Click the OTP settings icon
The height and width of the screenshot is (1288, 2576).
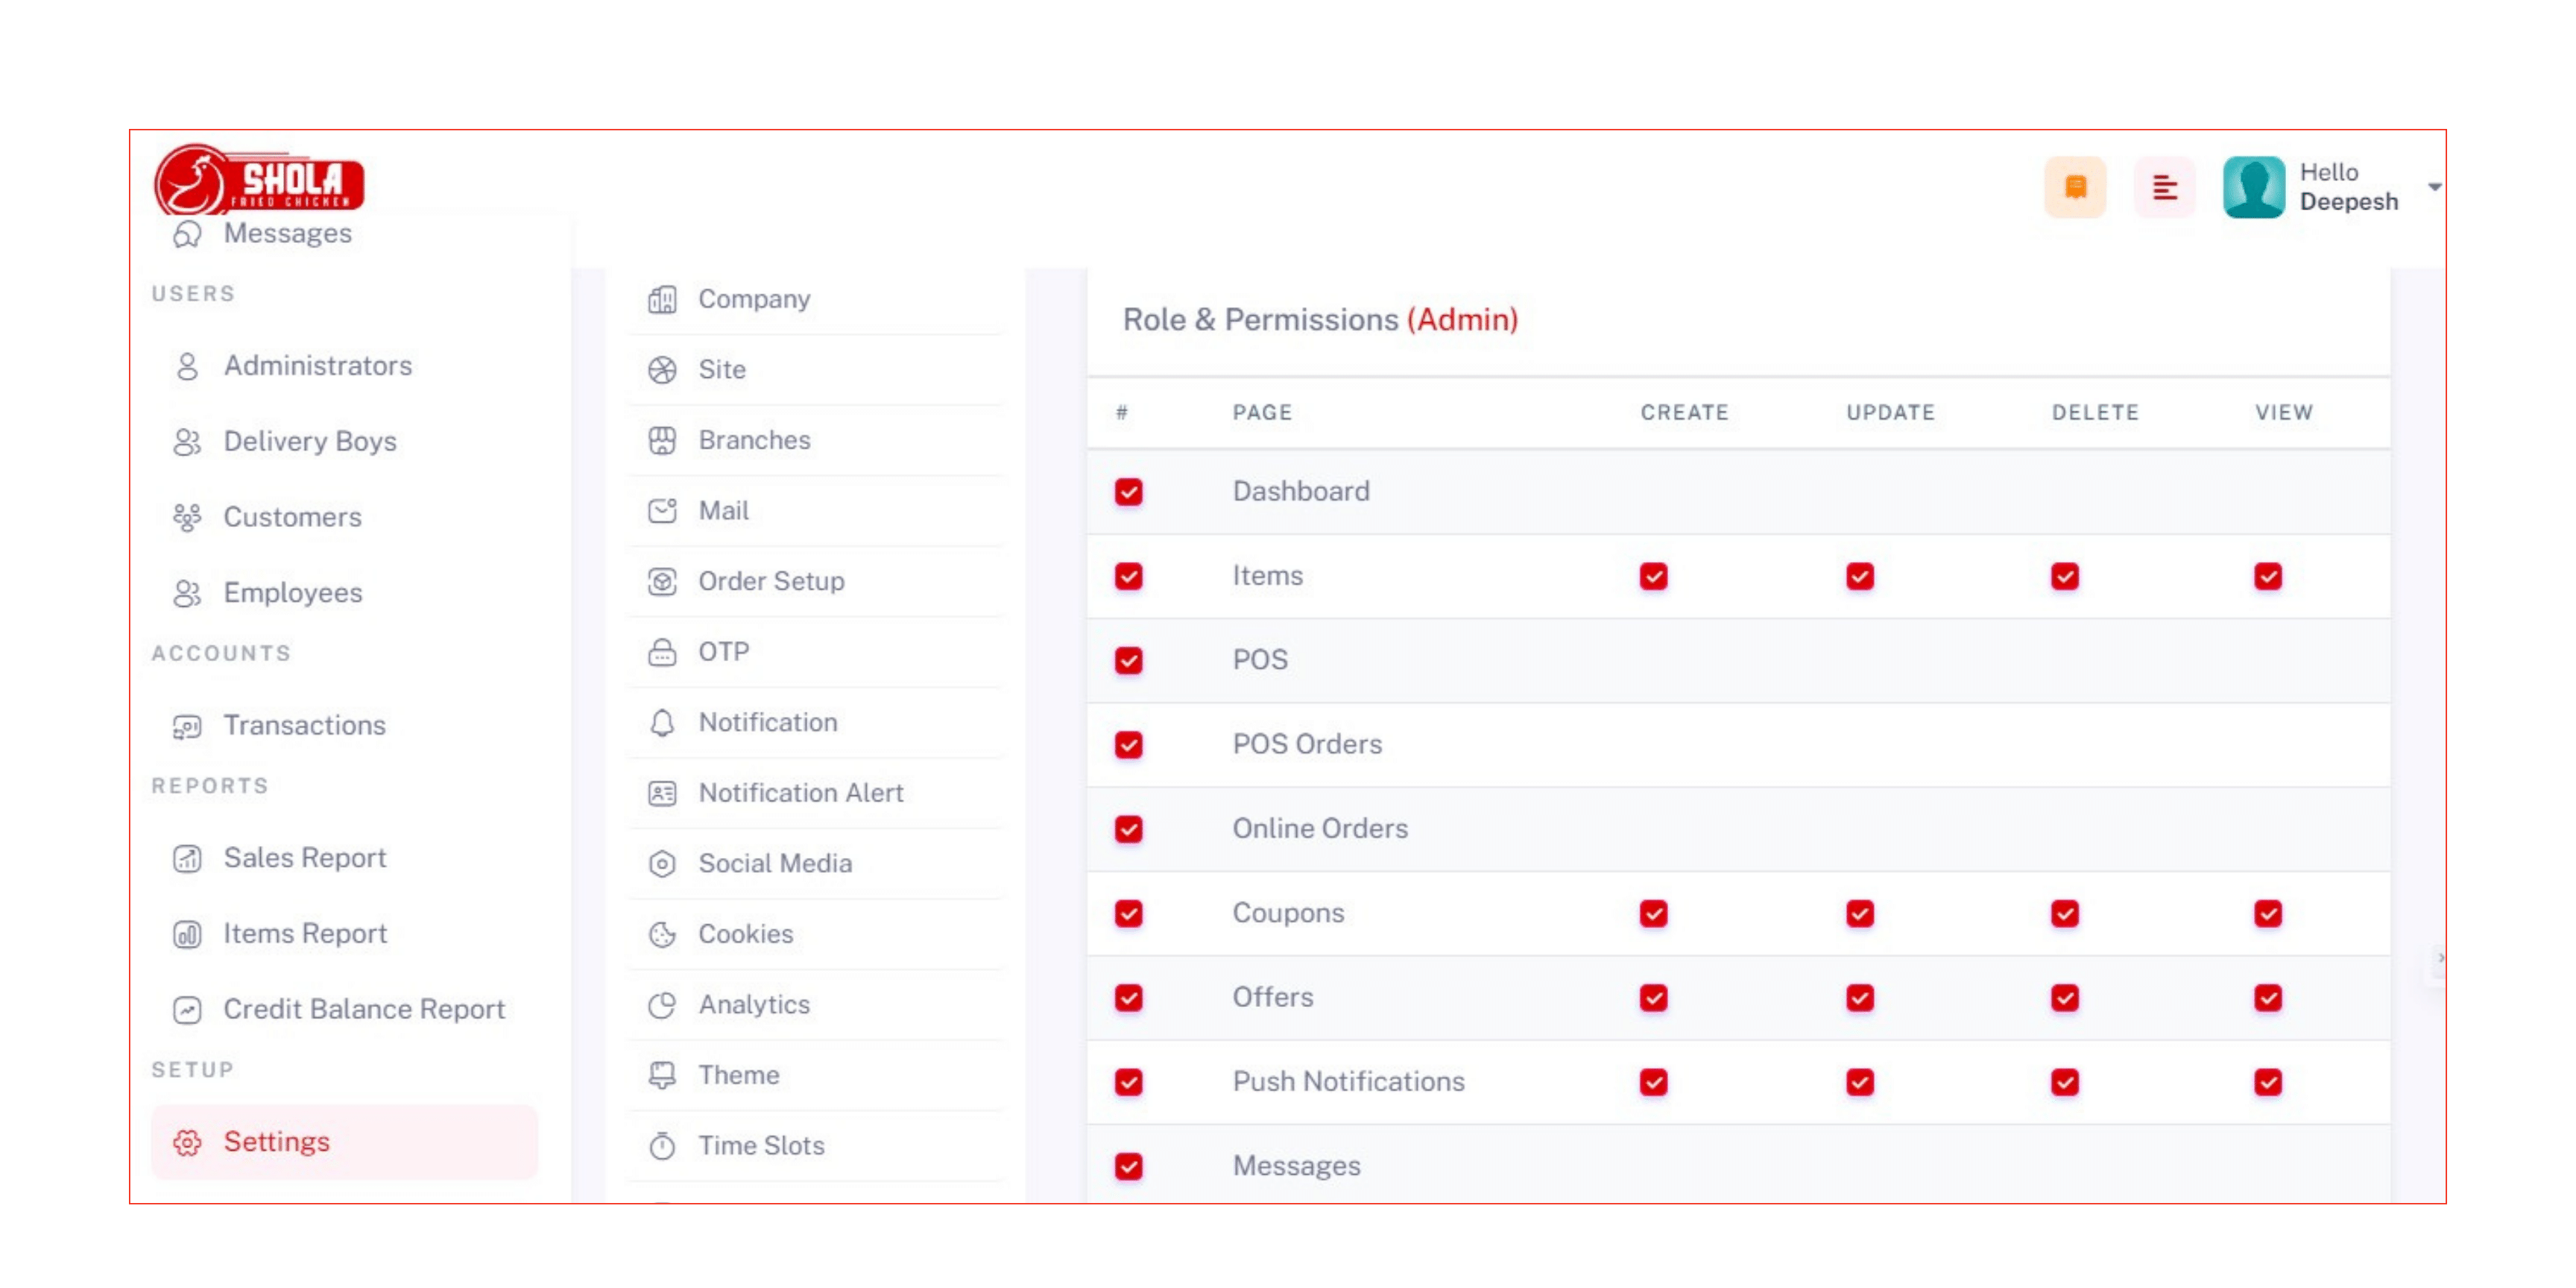coord(662,652)
